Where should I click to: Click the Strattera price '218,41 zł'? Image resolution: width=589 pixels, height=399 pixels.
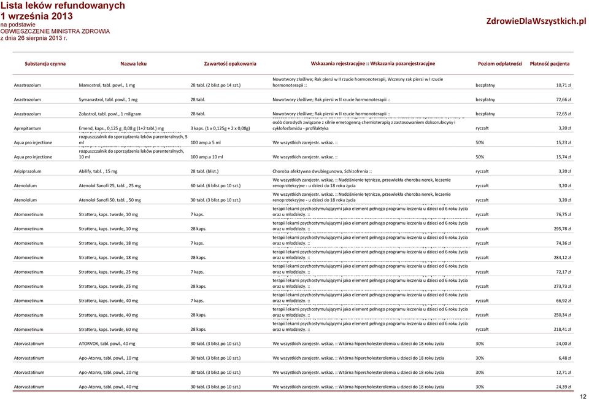tap(563, 330)
